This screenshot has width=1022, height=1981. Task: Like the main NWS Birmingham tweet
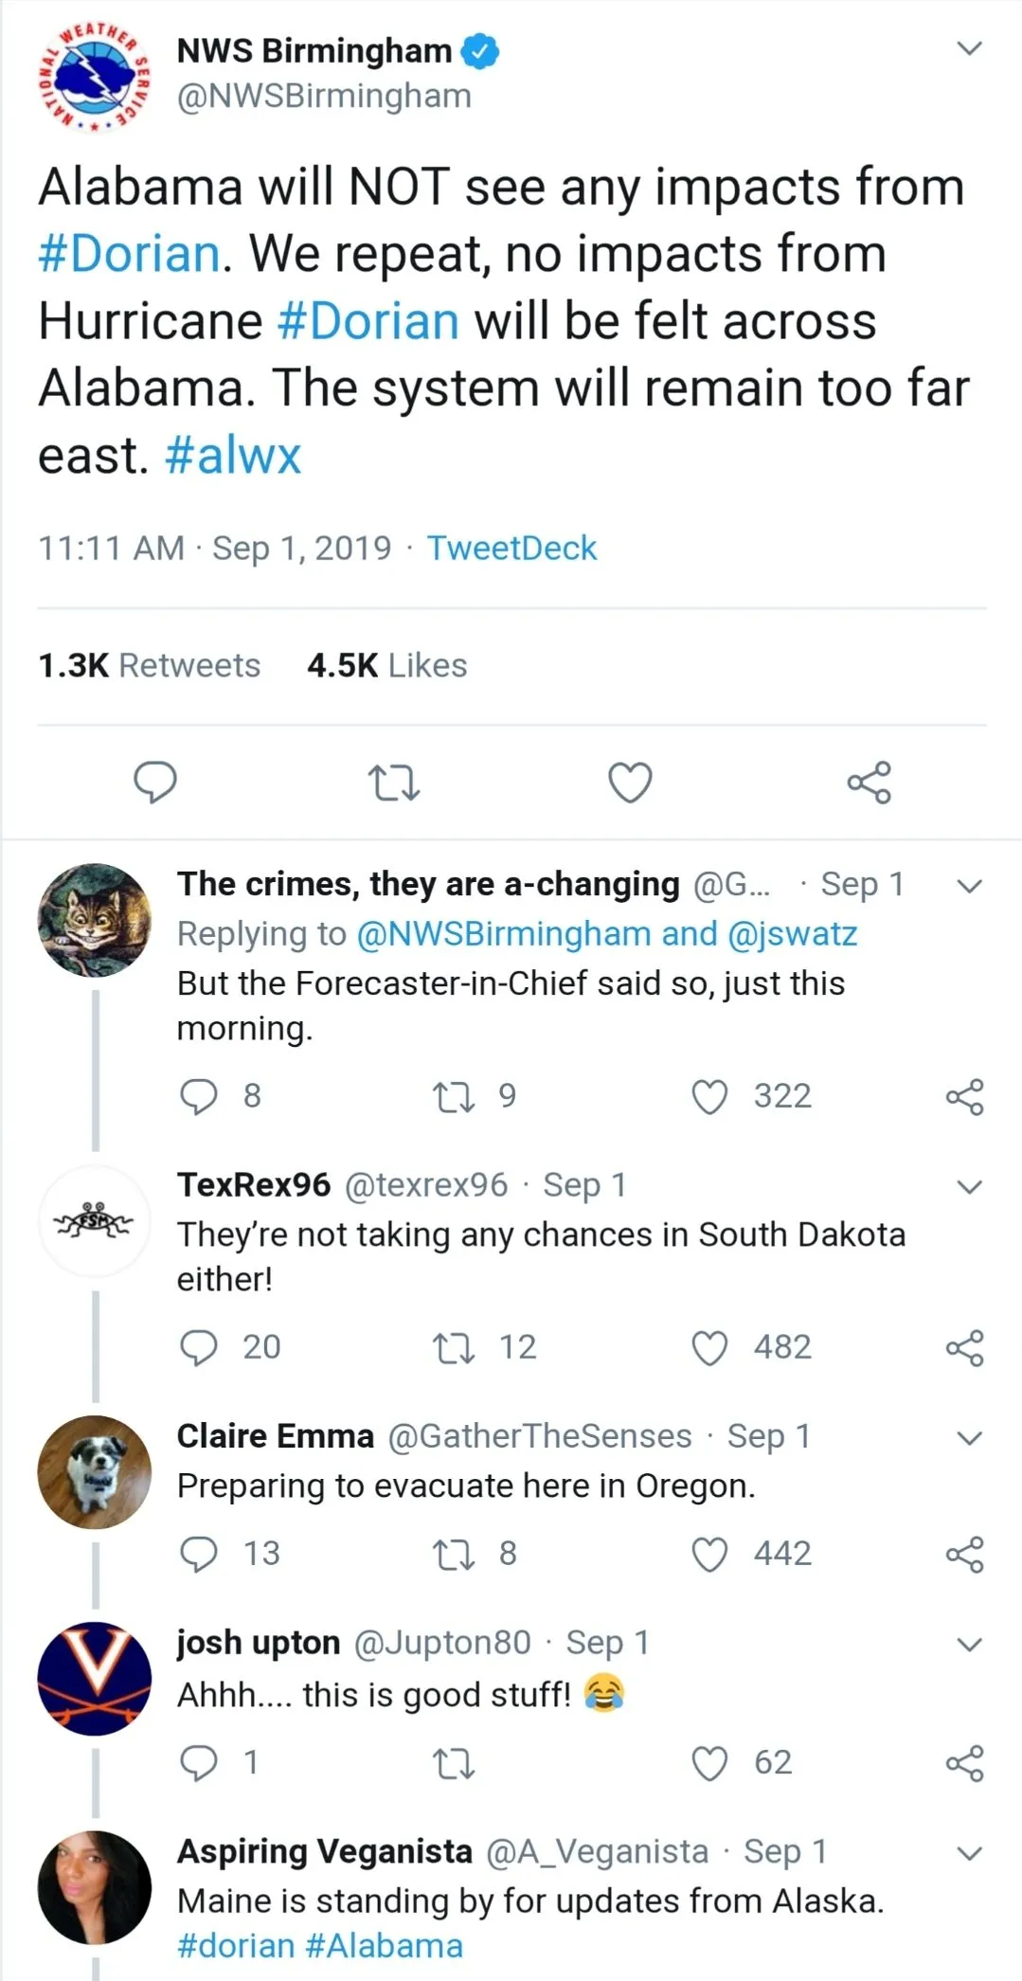coord(630,783)
